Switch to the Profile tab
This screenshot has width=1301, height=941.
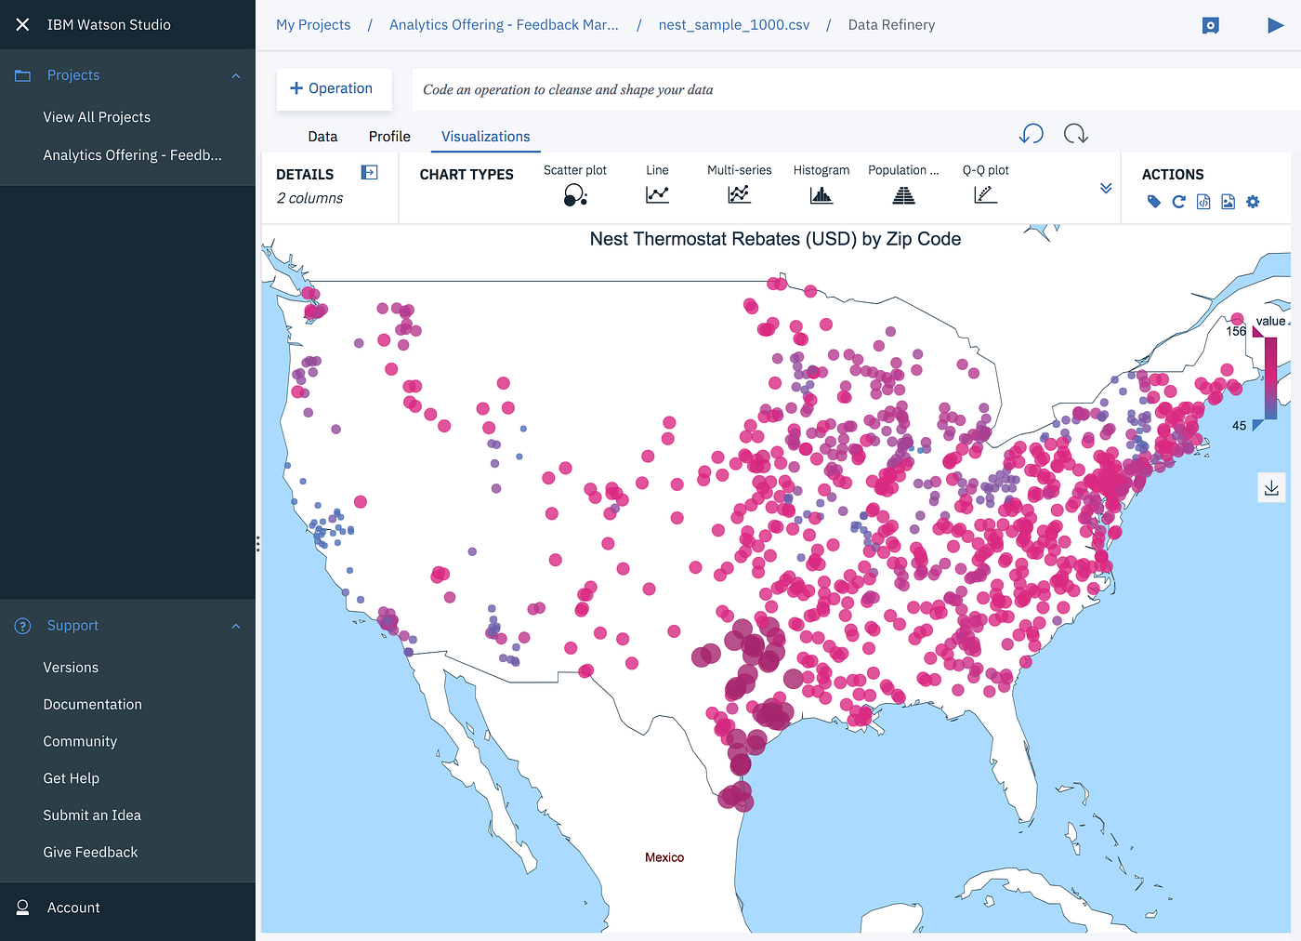pyautogui.click(x=389, y=137)
